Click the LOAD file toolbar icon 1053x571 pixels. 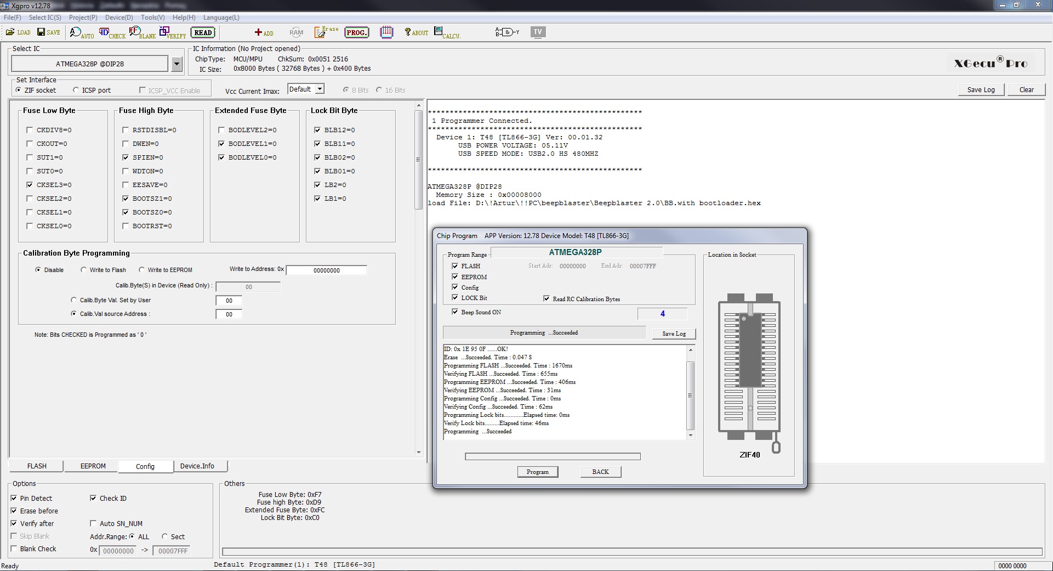(18, 32)
